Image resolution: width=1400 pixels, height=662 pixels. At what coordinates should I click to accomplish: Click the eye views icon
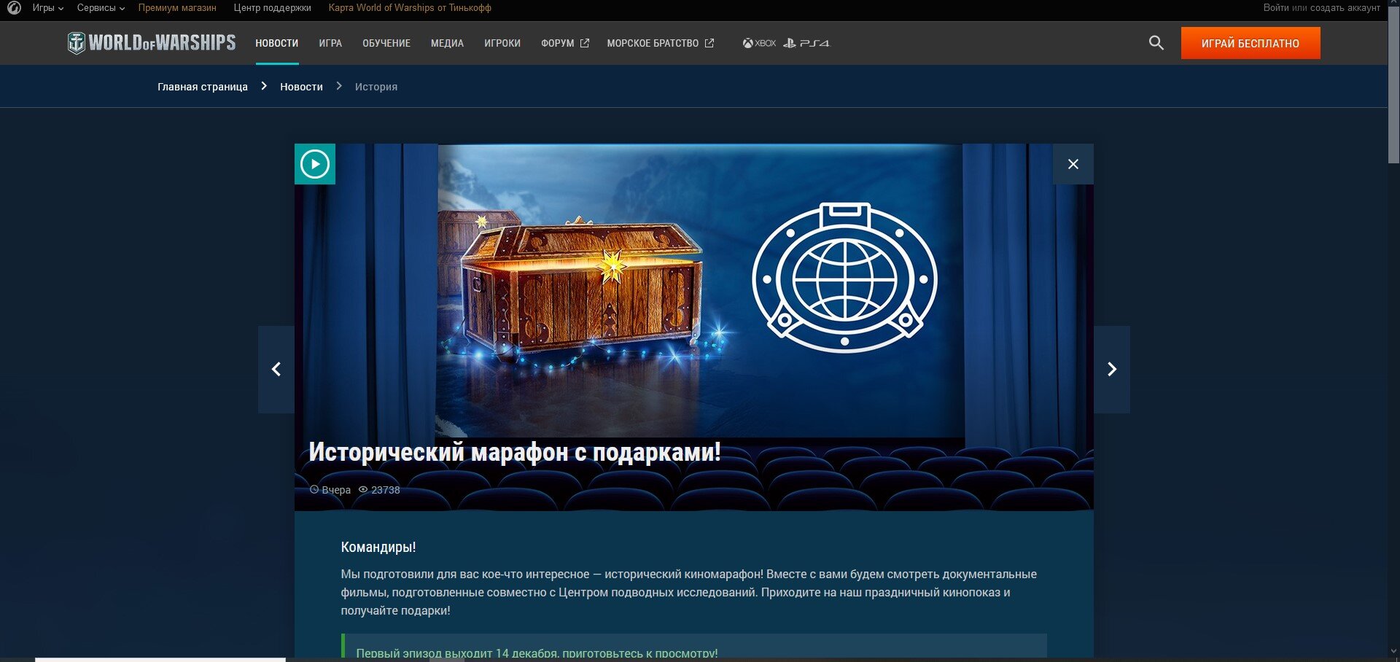tap(363, 490)
